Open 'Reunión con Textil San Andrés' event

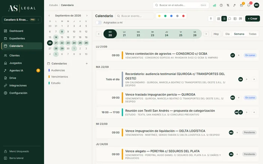tap(177, 112)
